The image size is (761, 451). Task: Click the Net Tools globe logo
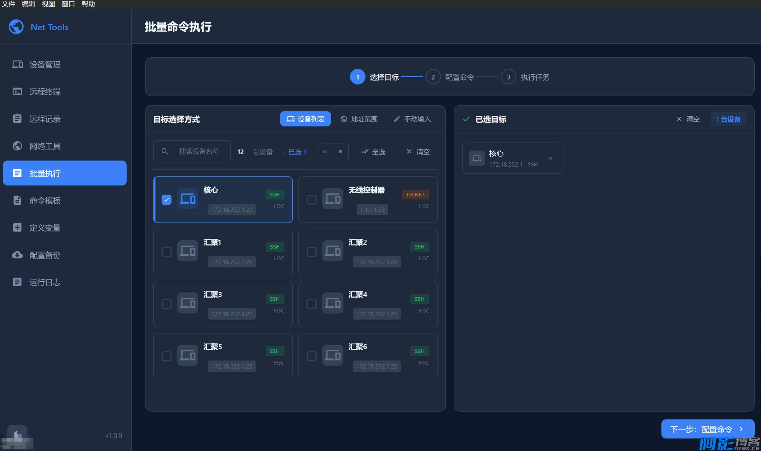(16, 27)
